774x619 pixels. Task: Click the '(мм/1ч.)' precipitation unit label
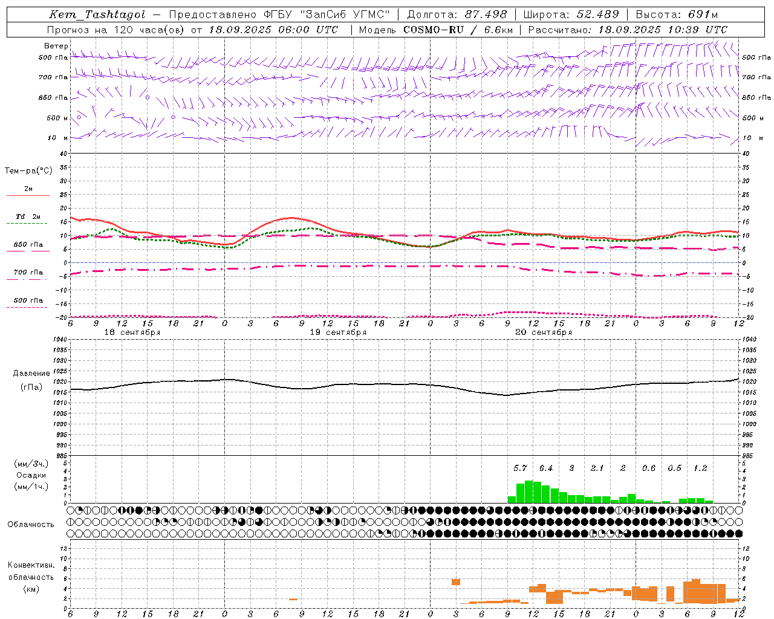point(31,487)
